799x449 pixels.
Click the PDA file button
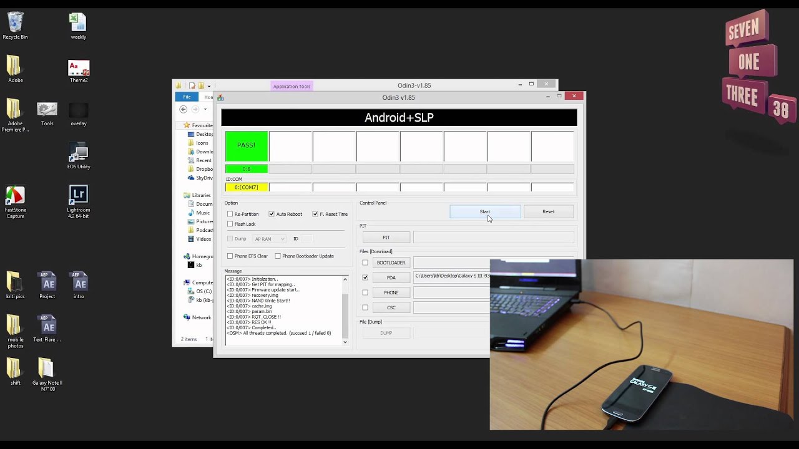391,278
